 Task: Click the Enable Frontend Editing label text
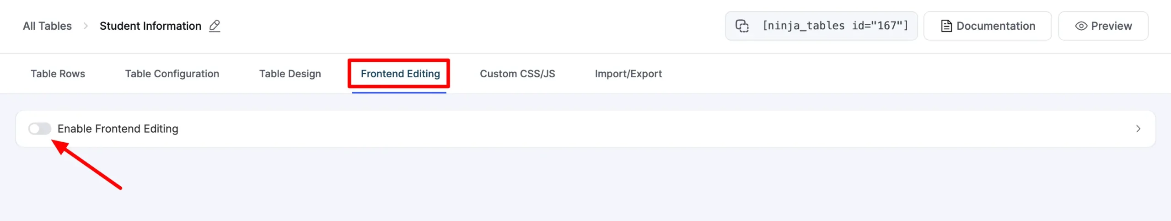[x=118, y=129]
